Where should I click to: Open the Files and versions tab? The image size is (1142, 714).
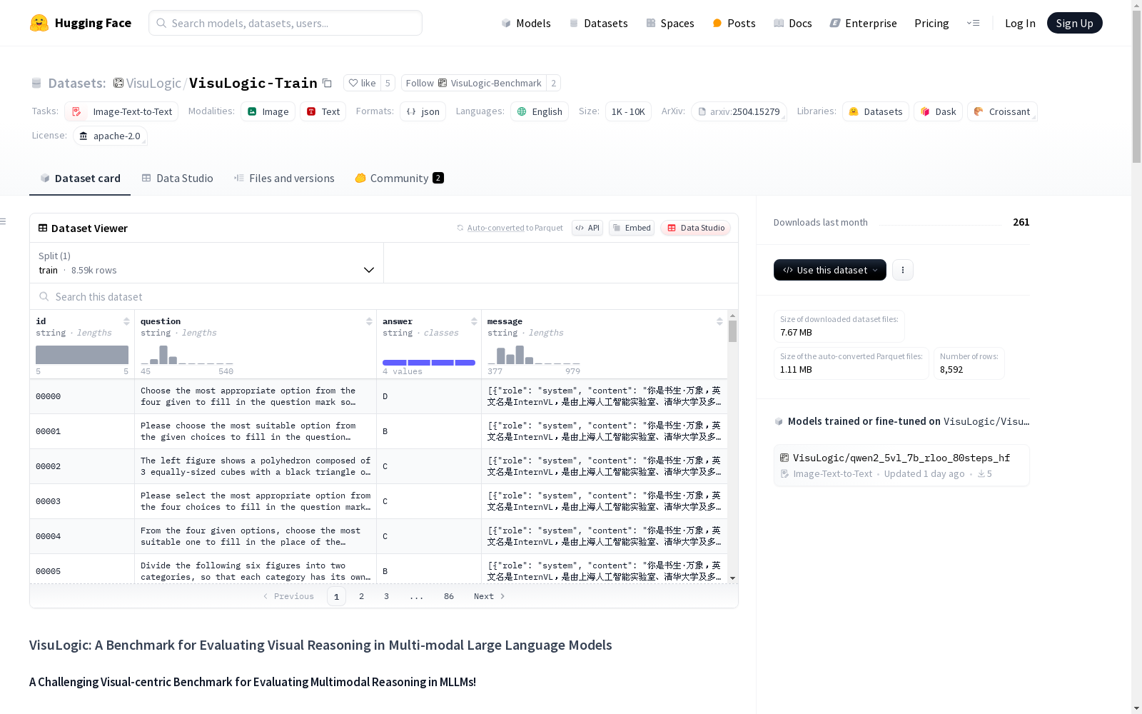click(284, 178)
